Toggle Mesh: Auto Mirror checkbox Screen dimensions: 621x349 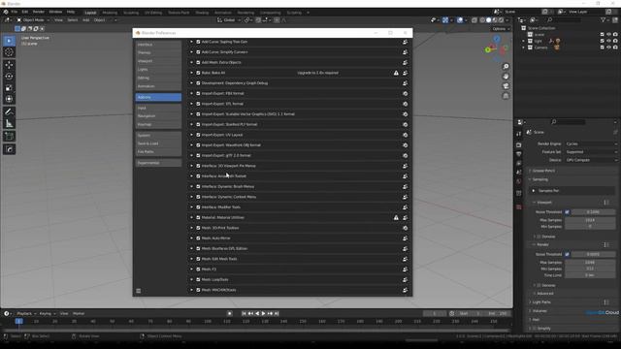(x=198, y=238)
